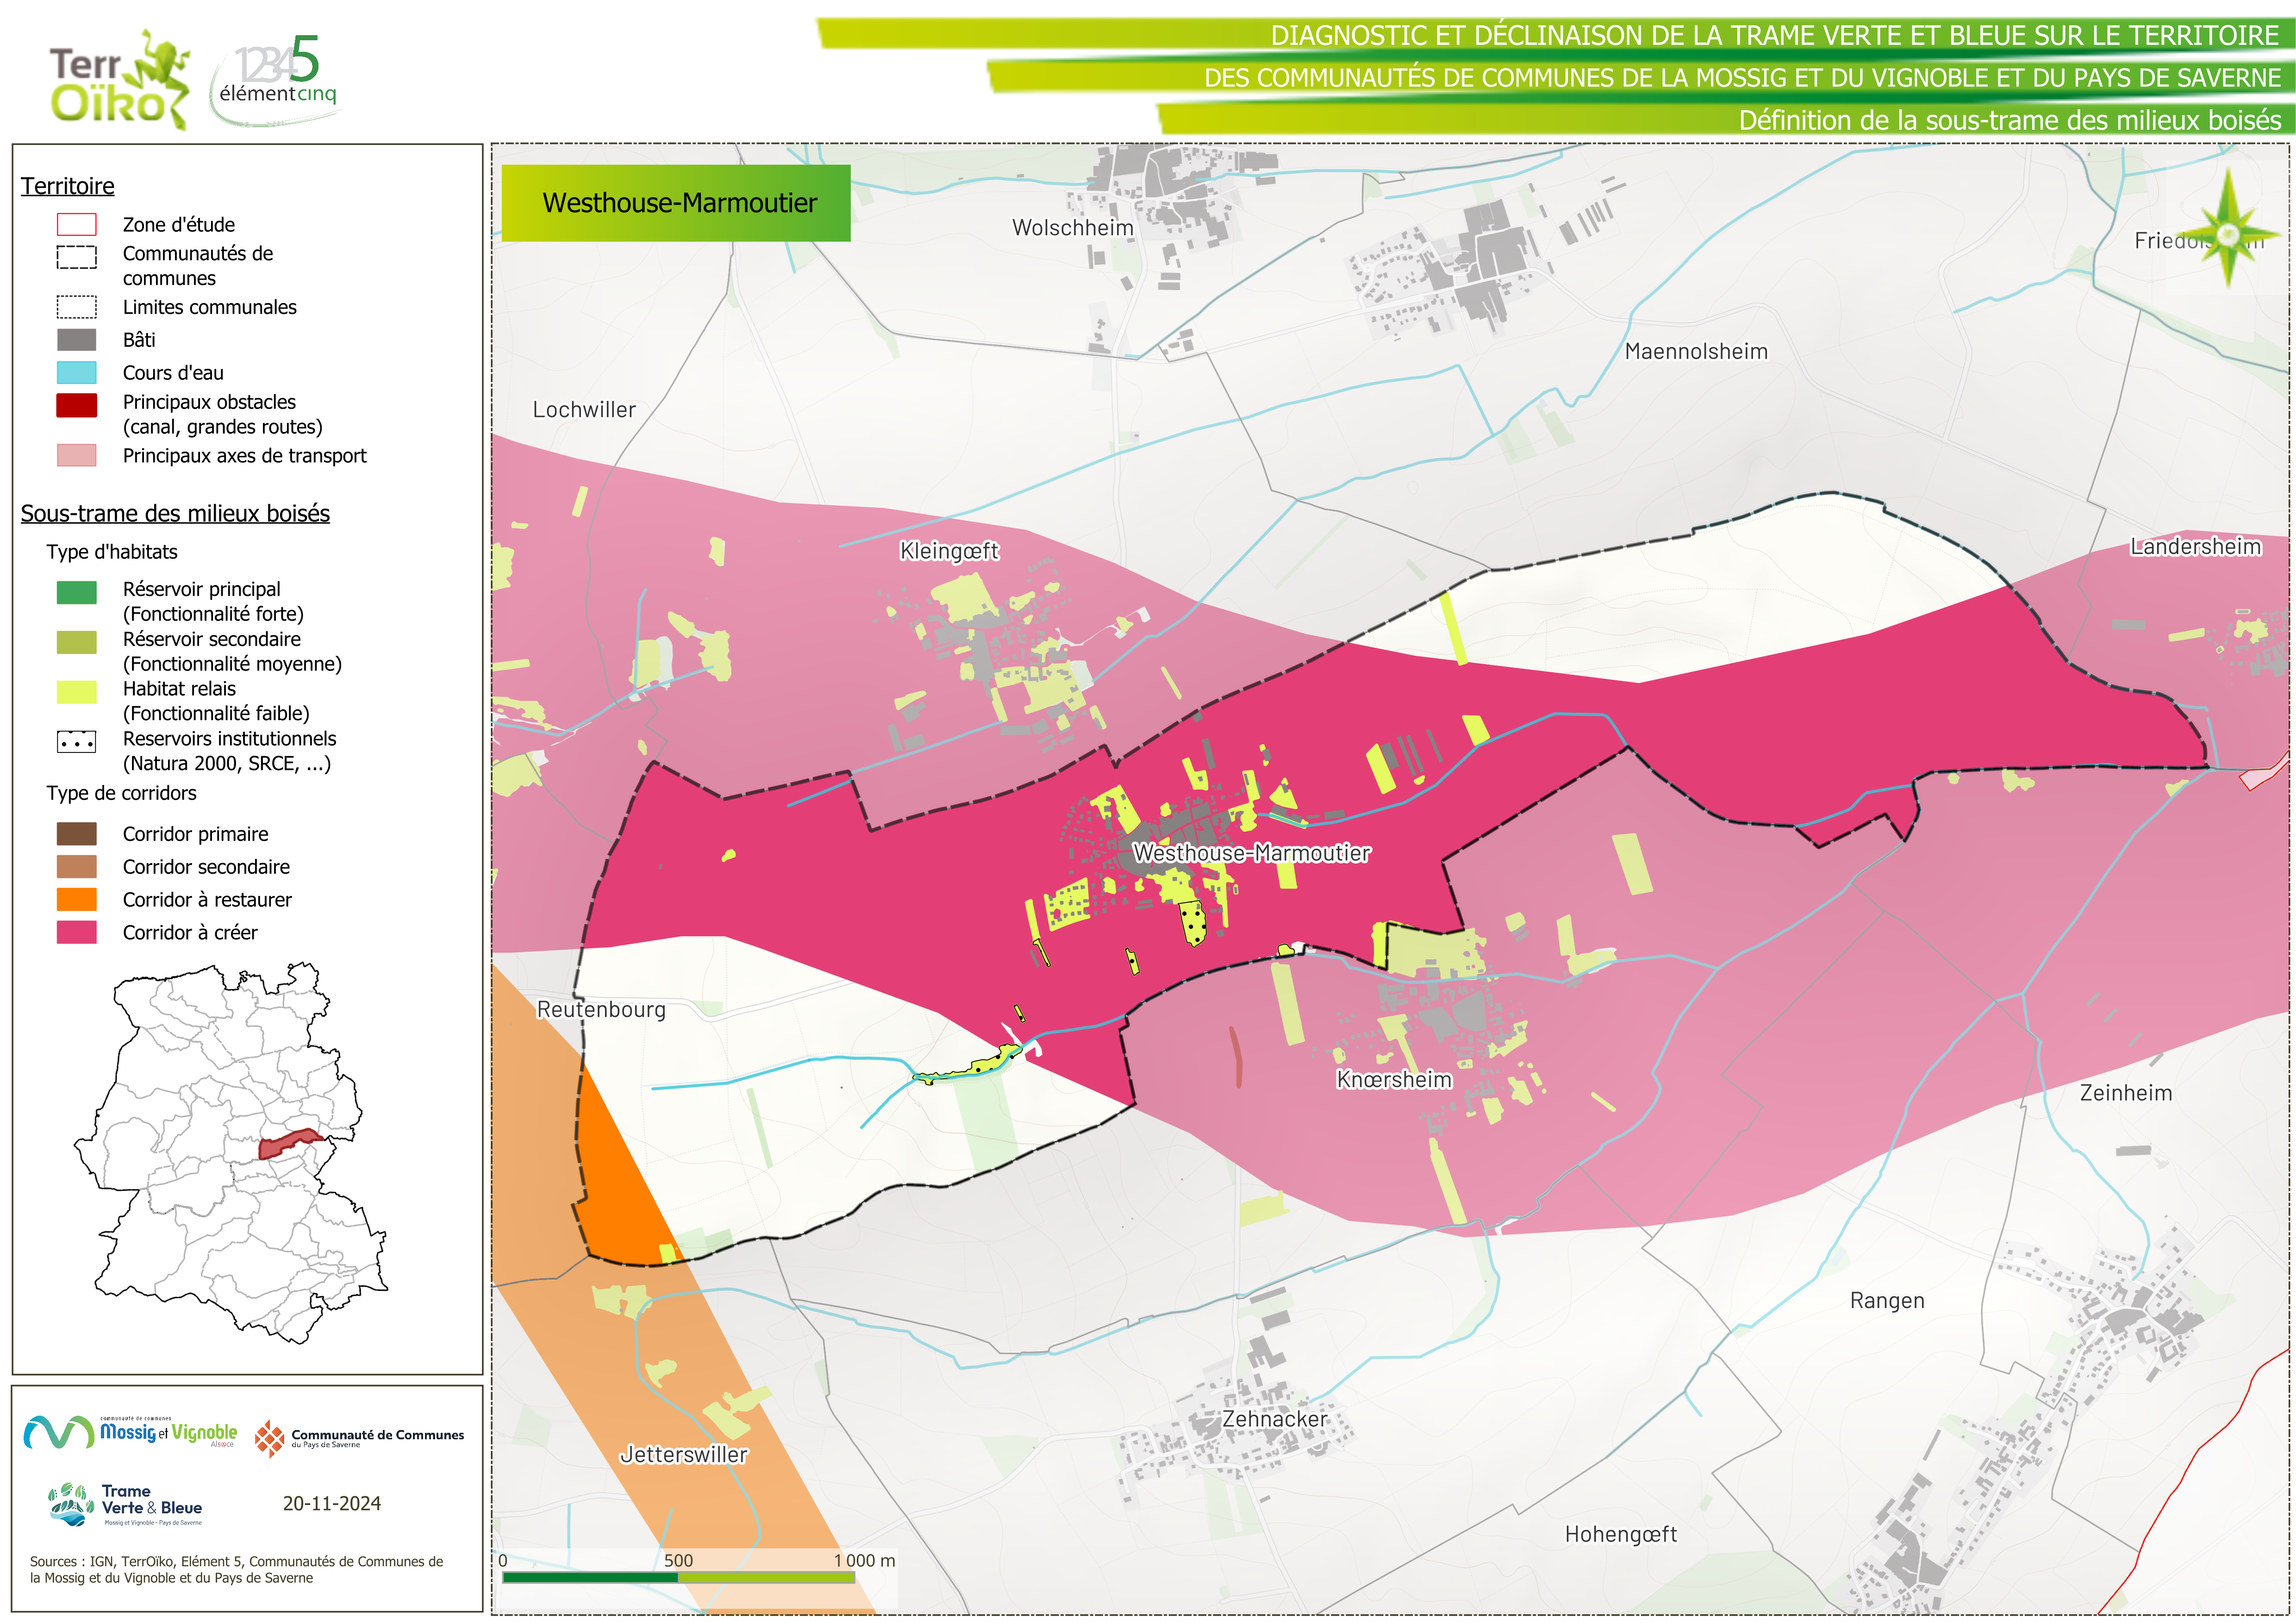Click the élémentcinq 12345 logo
This screenshot has width=2296, height=1623.
[x=276, y=80]
